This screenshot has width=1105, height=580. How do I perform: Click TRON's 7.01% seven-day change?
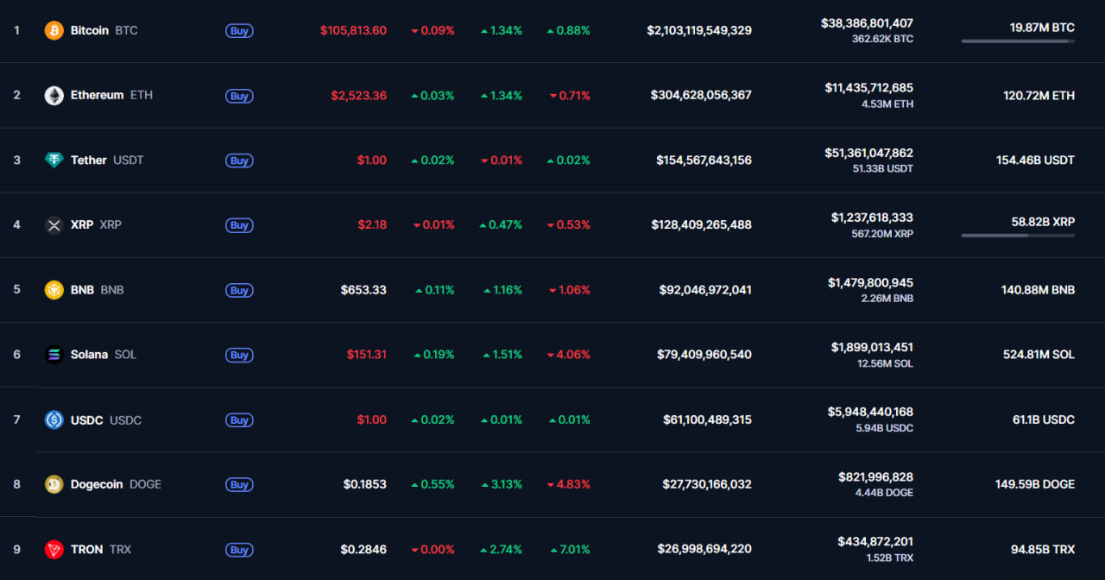569,549
